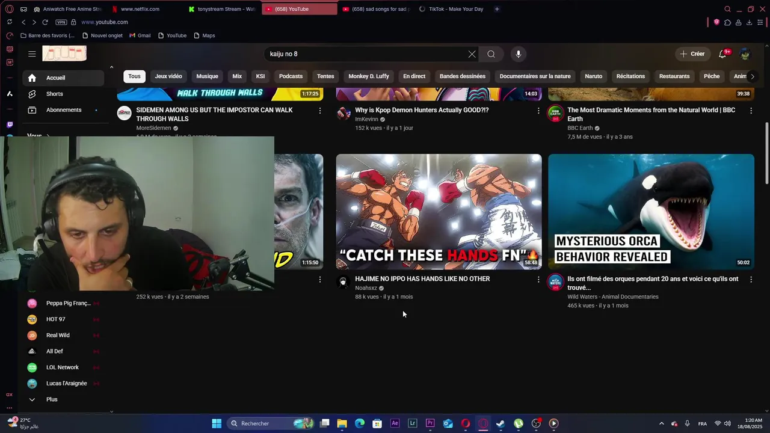Open the LOL Network subscription
Screen dimensions: 770x433
pos(63,367)
